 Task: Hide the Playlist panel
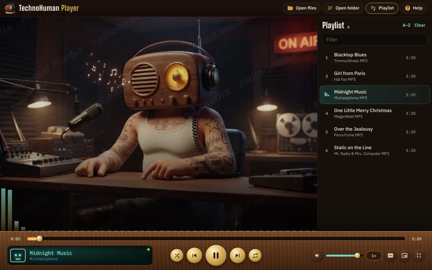[382, 8]
